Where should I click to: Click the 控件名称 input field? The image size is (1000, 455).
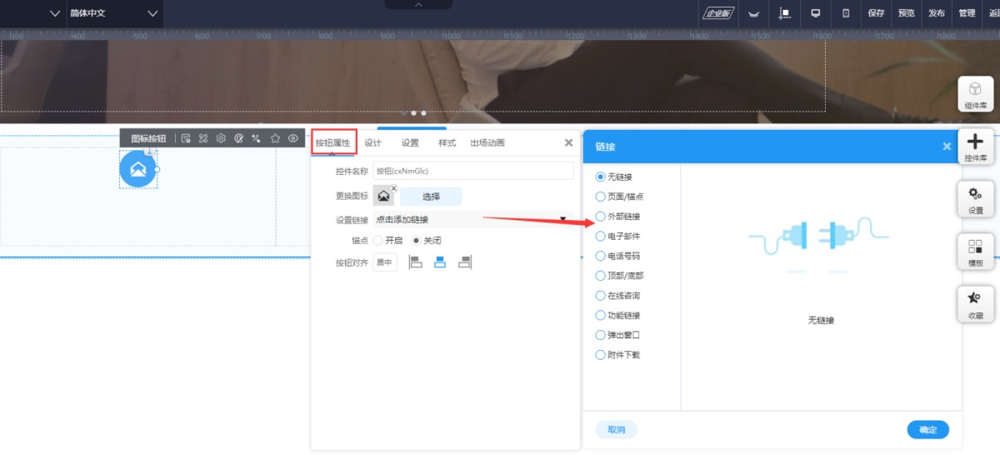tap(473, 171)
